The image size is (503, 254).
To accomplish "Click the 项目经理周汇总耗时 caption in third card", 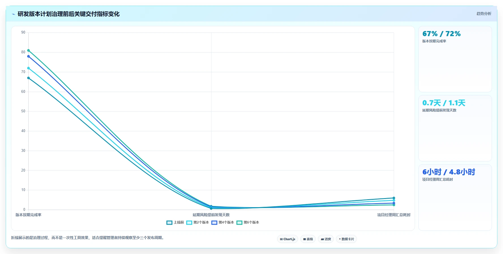I will 438,179.
